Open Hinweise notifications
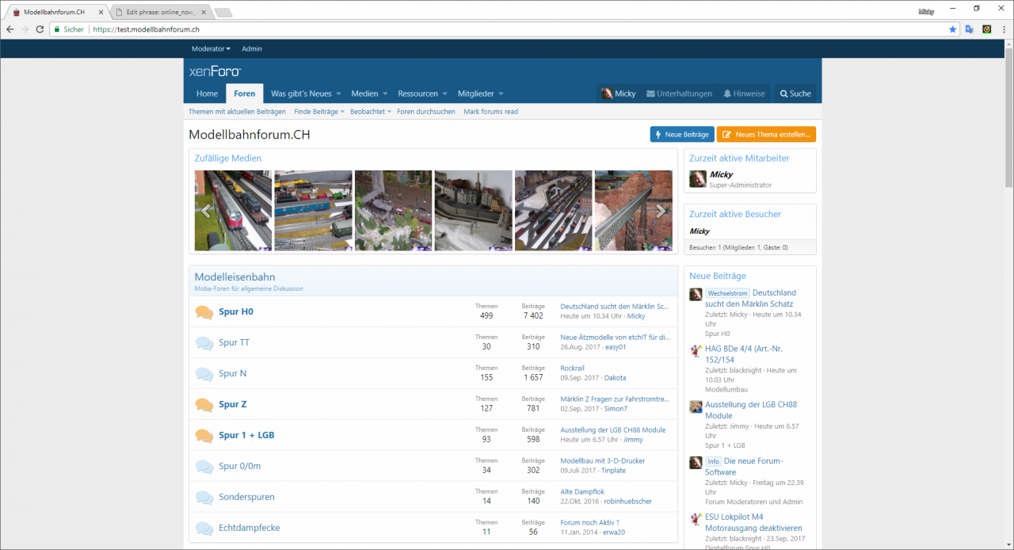The image size is (1014, 550). pos(744,94)
